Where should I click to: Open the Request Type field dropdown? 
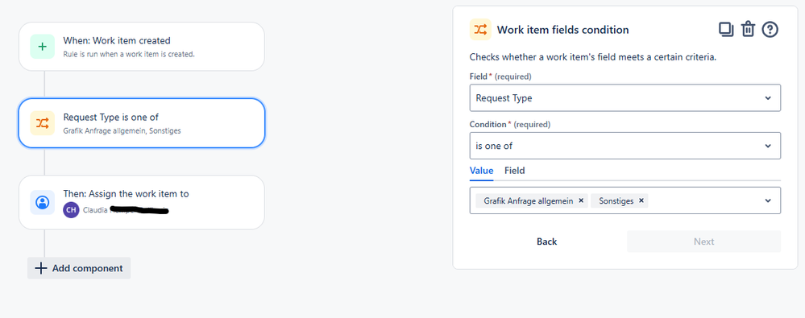click(625, 98)
